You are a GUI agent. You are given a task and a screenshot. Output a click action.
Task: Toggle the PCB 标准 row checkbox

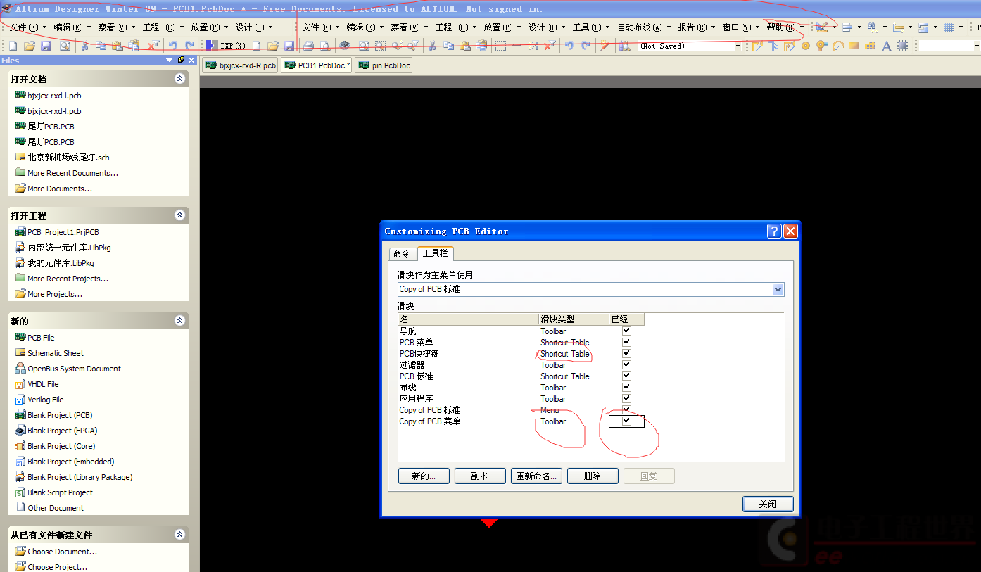pos(626,376)
